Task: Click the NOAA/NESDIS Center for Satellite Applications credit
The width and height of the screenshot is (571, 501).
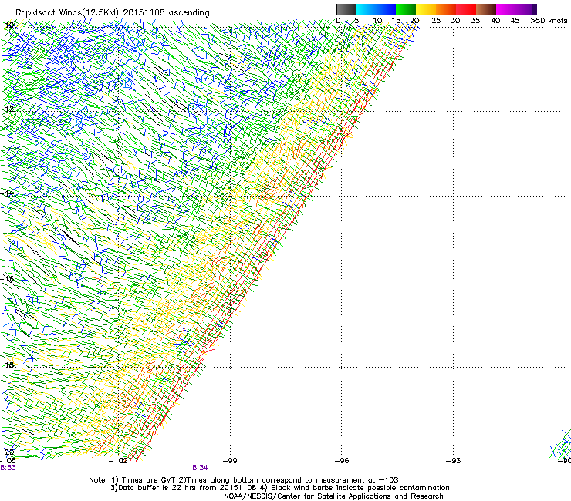Action: click(x=333, y=496)
